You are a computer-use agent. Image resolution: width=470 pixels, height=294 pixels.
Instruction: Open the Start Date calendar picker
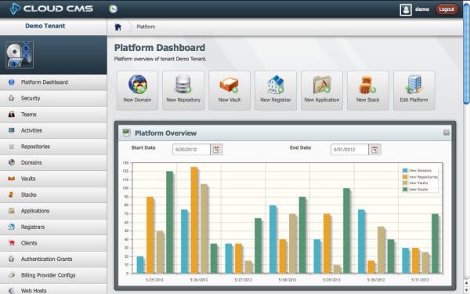click(x=216, y=150)
